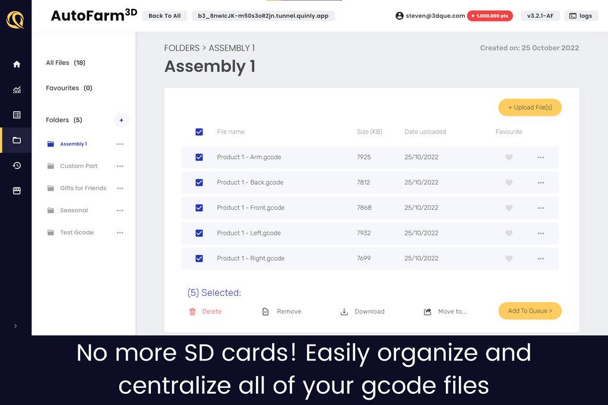Add new folder with plus icon
Image resolution: width=608 pixels, height=405 pixels.
click(x=121, y=120)
